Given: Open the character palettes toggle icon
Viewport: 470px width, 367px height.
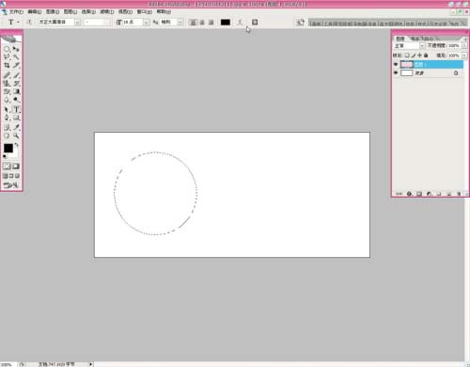Looking at the screenshot, I should [x=255, y=23].
